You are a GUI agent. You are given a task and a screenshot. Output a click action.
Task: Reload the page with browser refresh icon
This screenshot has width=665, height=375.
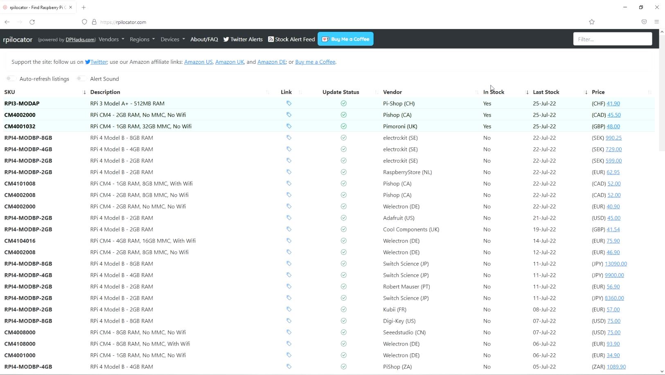[x=32, y=22]
